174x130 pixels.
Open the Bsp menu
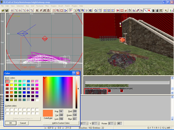tap(27, 6)
